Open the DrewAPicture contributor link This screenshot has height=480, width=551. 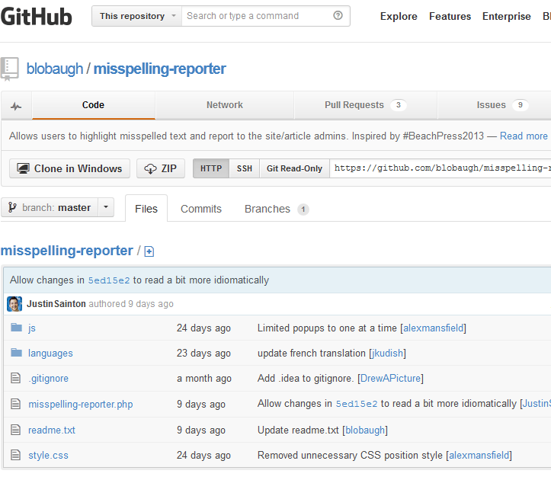(x=390, y=379)
